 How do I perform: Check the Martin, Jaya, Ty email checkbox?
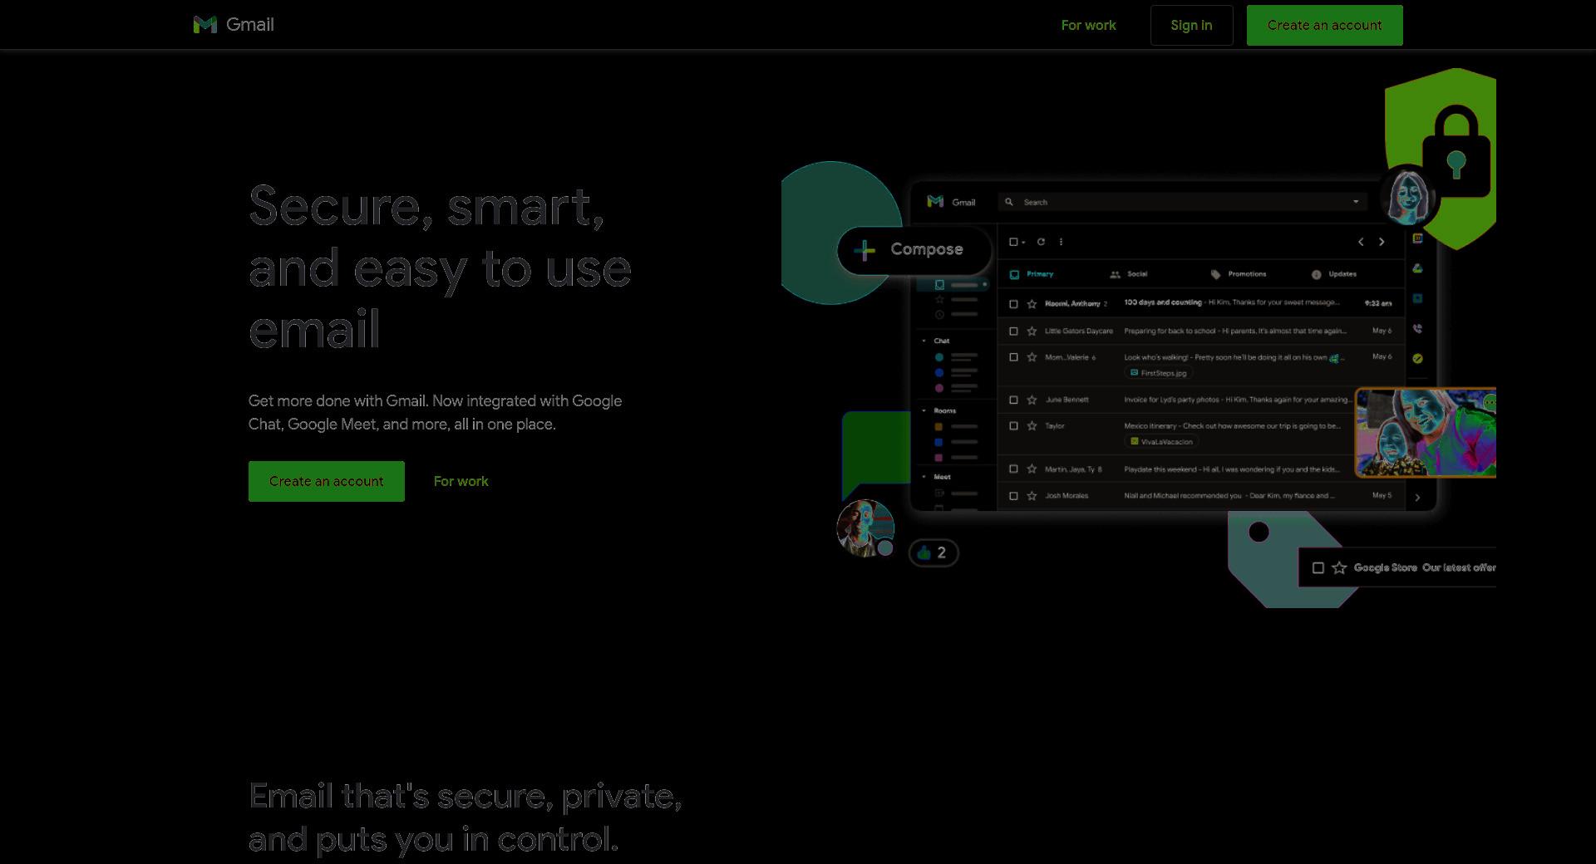pyautogui.click(x=1013, y=469)
